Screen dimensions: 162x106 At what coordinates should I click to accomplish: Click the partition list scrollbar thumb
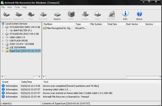click(86, 77)
